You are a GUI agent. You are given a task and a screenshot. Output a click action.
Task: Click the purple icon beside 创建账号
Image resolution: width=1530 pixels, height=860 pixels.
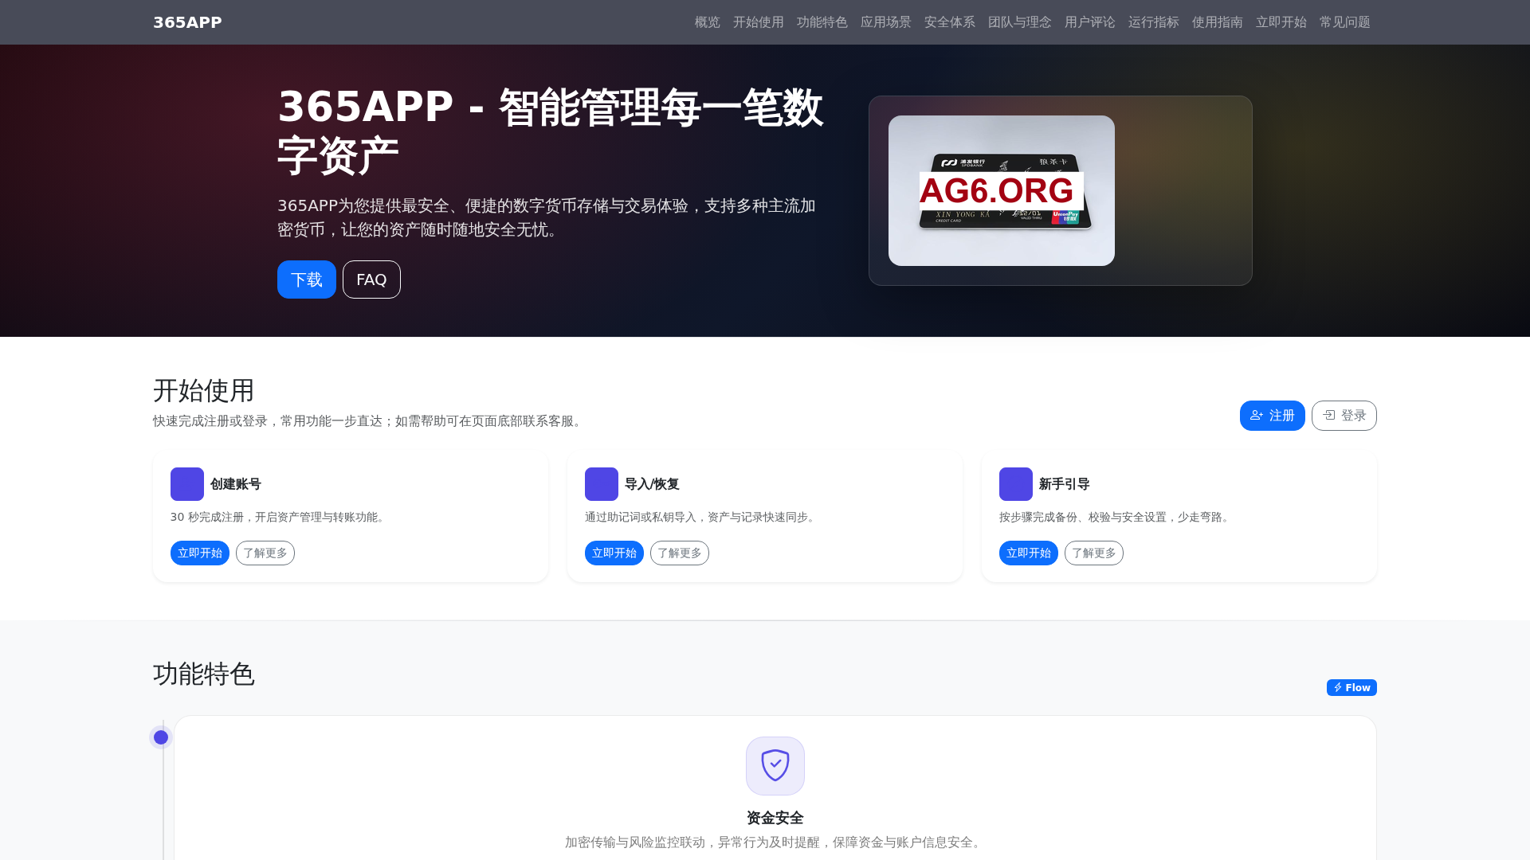[x=187, y=484]
